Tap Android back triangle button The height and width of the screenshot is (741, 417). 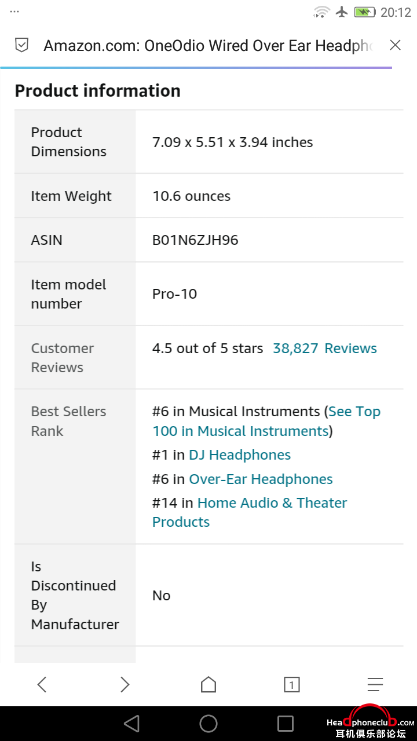132,723
